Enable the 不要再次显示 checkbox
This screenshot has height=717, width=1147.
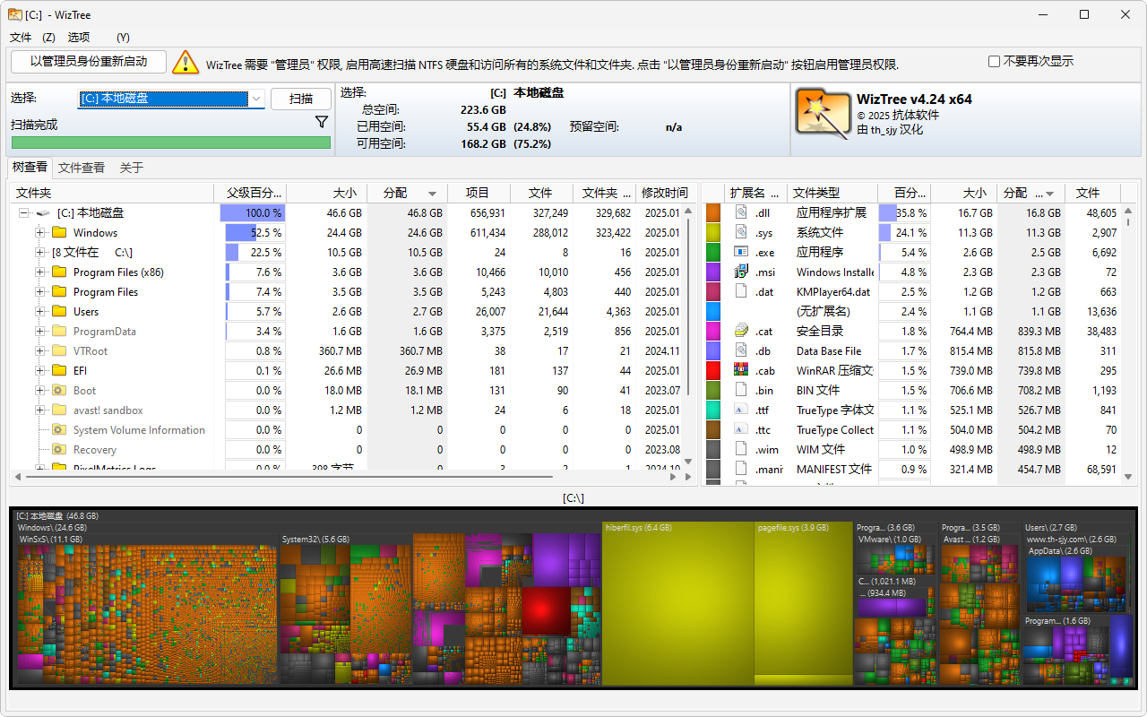pyautogui.click(x=994, y=60)
